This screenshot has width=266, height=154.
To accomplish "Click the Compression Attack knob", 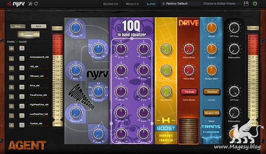I will (98, 49).
